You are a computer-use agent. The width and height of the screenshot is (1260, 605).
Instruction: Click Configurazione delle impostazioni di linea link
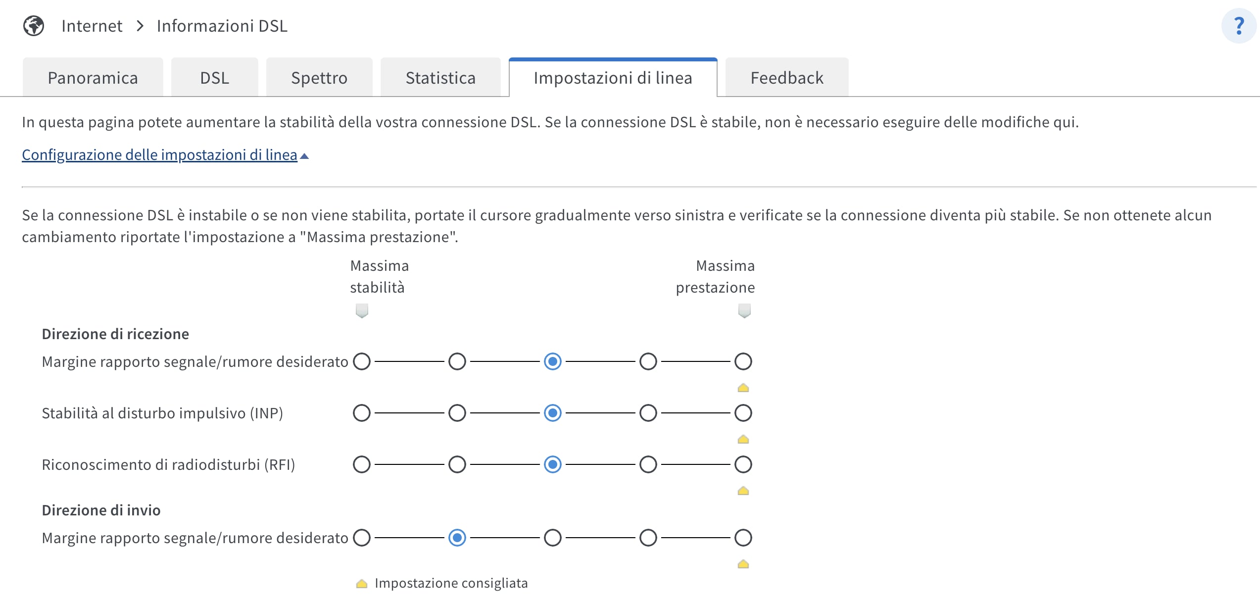click(x=159, y=155)
